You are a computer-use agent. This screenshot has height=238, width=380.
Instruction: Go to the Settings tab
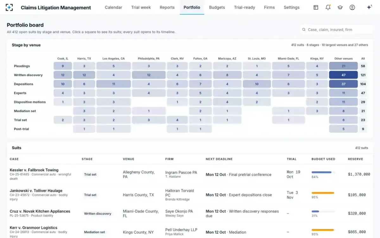click(x=292, y=7)
